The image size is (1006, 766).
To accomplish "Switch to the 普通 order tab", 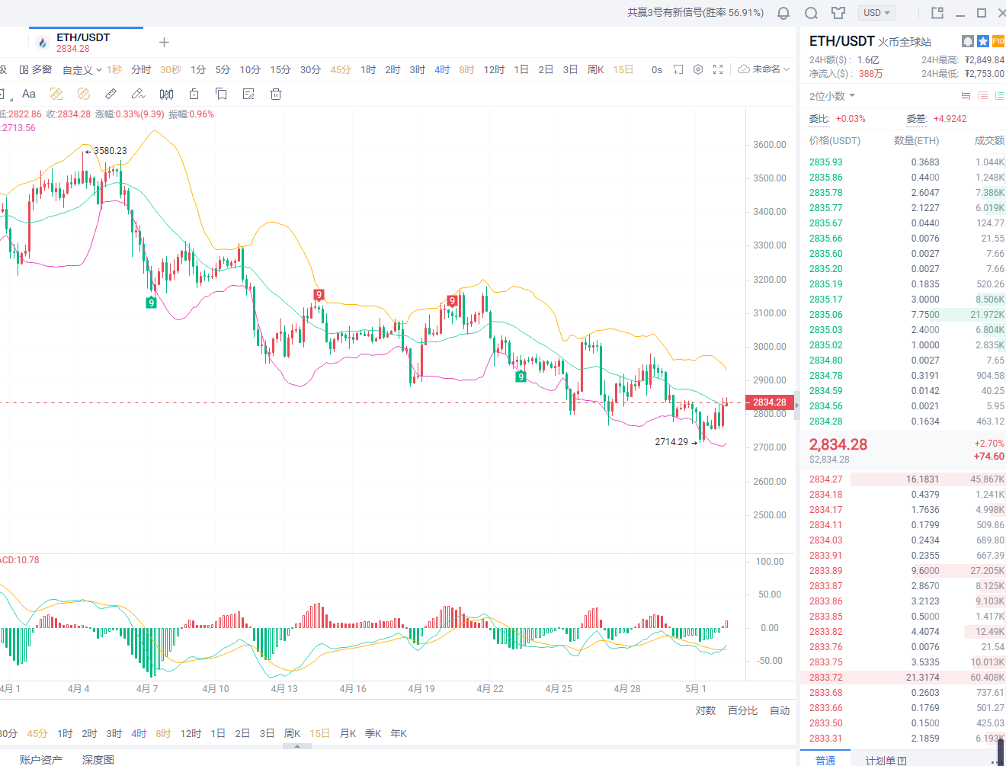I will tap(825, 760).
